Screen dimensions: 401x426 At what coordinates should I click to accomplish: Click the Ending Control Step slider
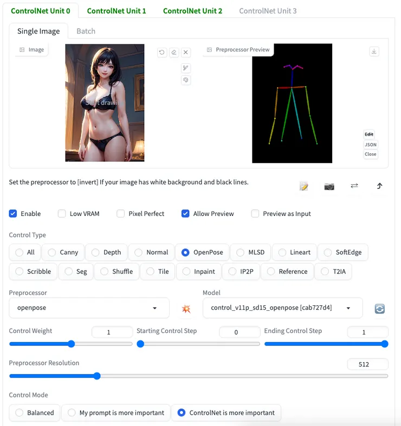pyautogui.click(x=326, y=344)
